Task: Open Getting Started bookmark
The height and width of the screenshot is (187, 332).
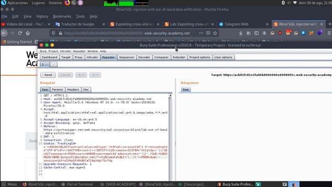Action: (17, 42)
